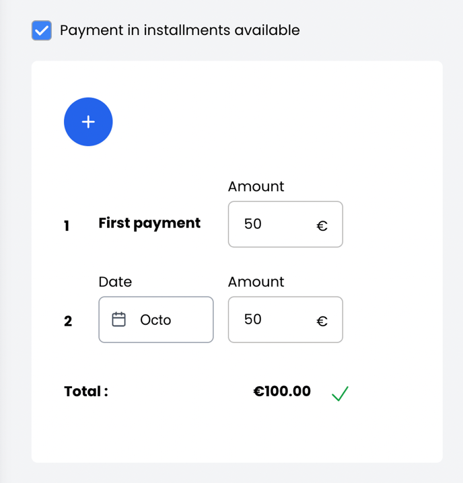Click the "Octo" text in the date picker

coord(155,320)
